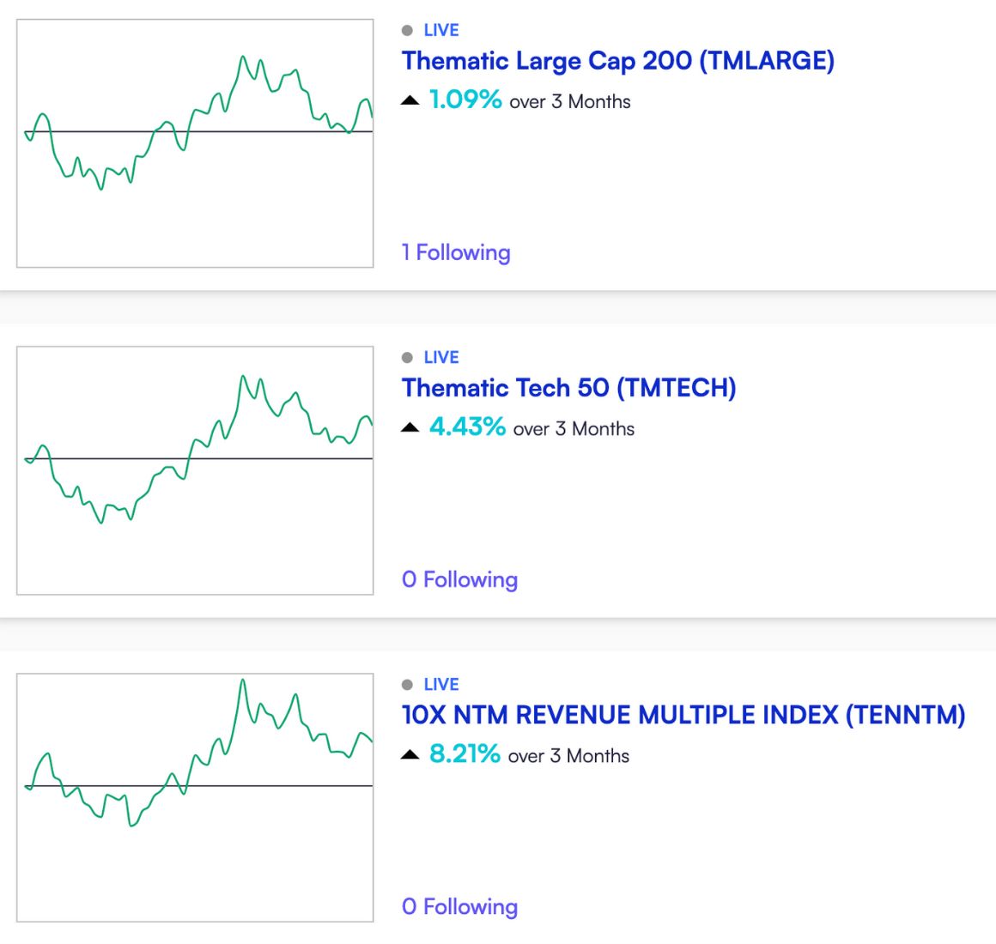Click the up triangle beside 8.21%
Image resolution: width=996 pixels, height=944 pixels.
pyautogui.click(x=410, y=755)
